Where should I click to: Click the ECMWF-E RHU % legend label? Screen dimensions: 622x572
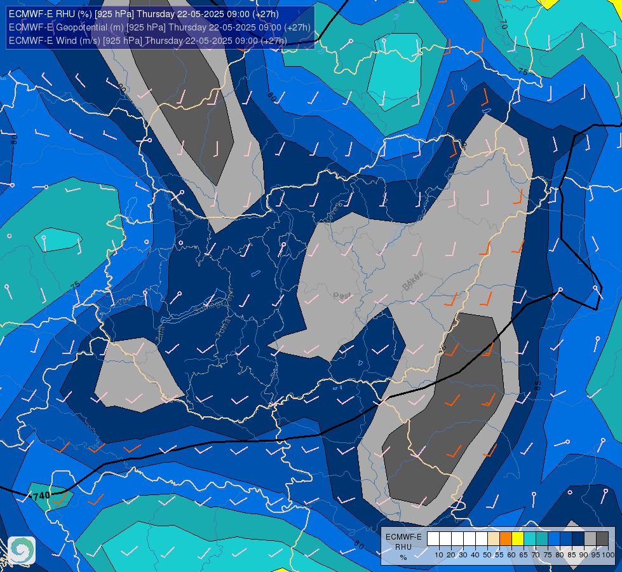tap(403, 547)
